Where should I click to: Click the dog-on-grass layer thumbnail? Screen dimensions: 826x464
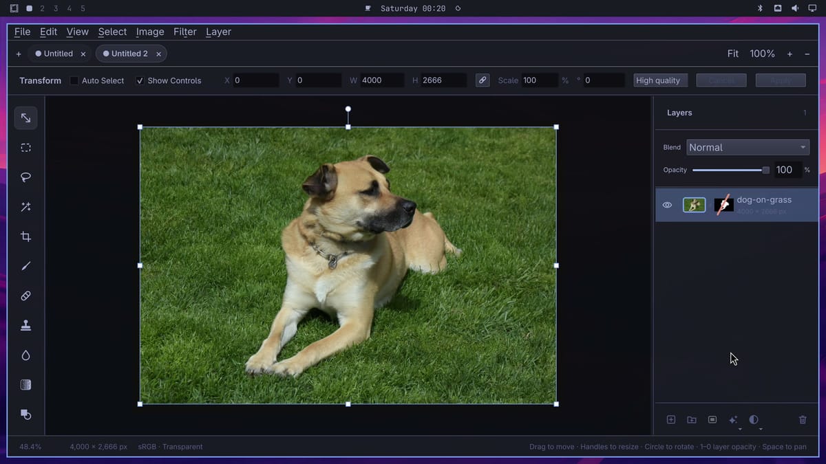pos(694,205)
